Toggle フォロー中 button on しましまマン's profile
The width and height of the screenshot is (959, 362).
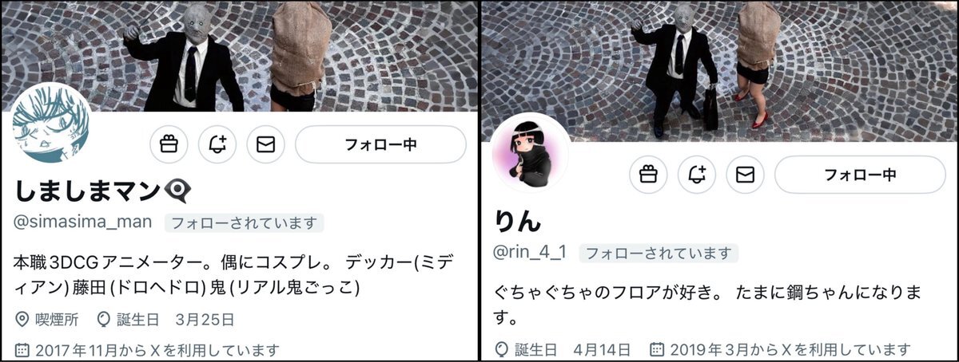tap(380, 144)
